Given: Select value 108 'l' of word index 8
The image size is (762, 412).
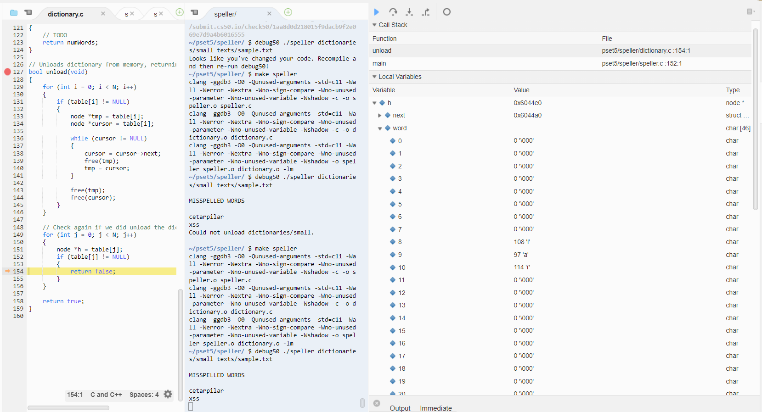Looking at the screenshot, I should pos(521,242).
